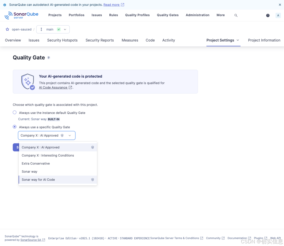This screenshot has width=284, height=246.
Task: Collapse the Company X : AI Approved combo box
Action: 47,135
